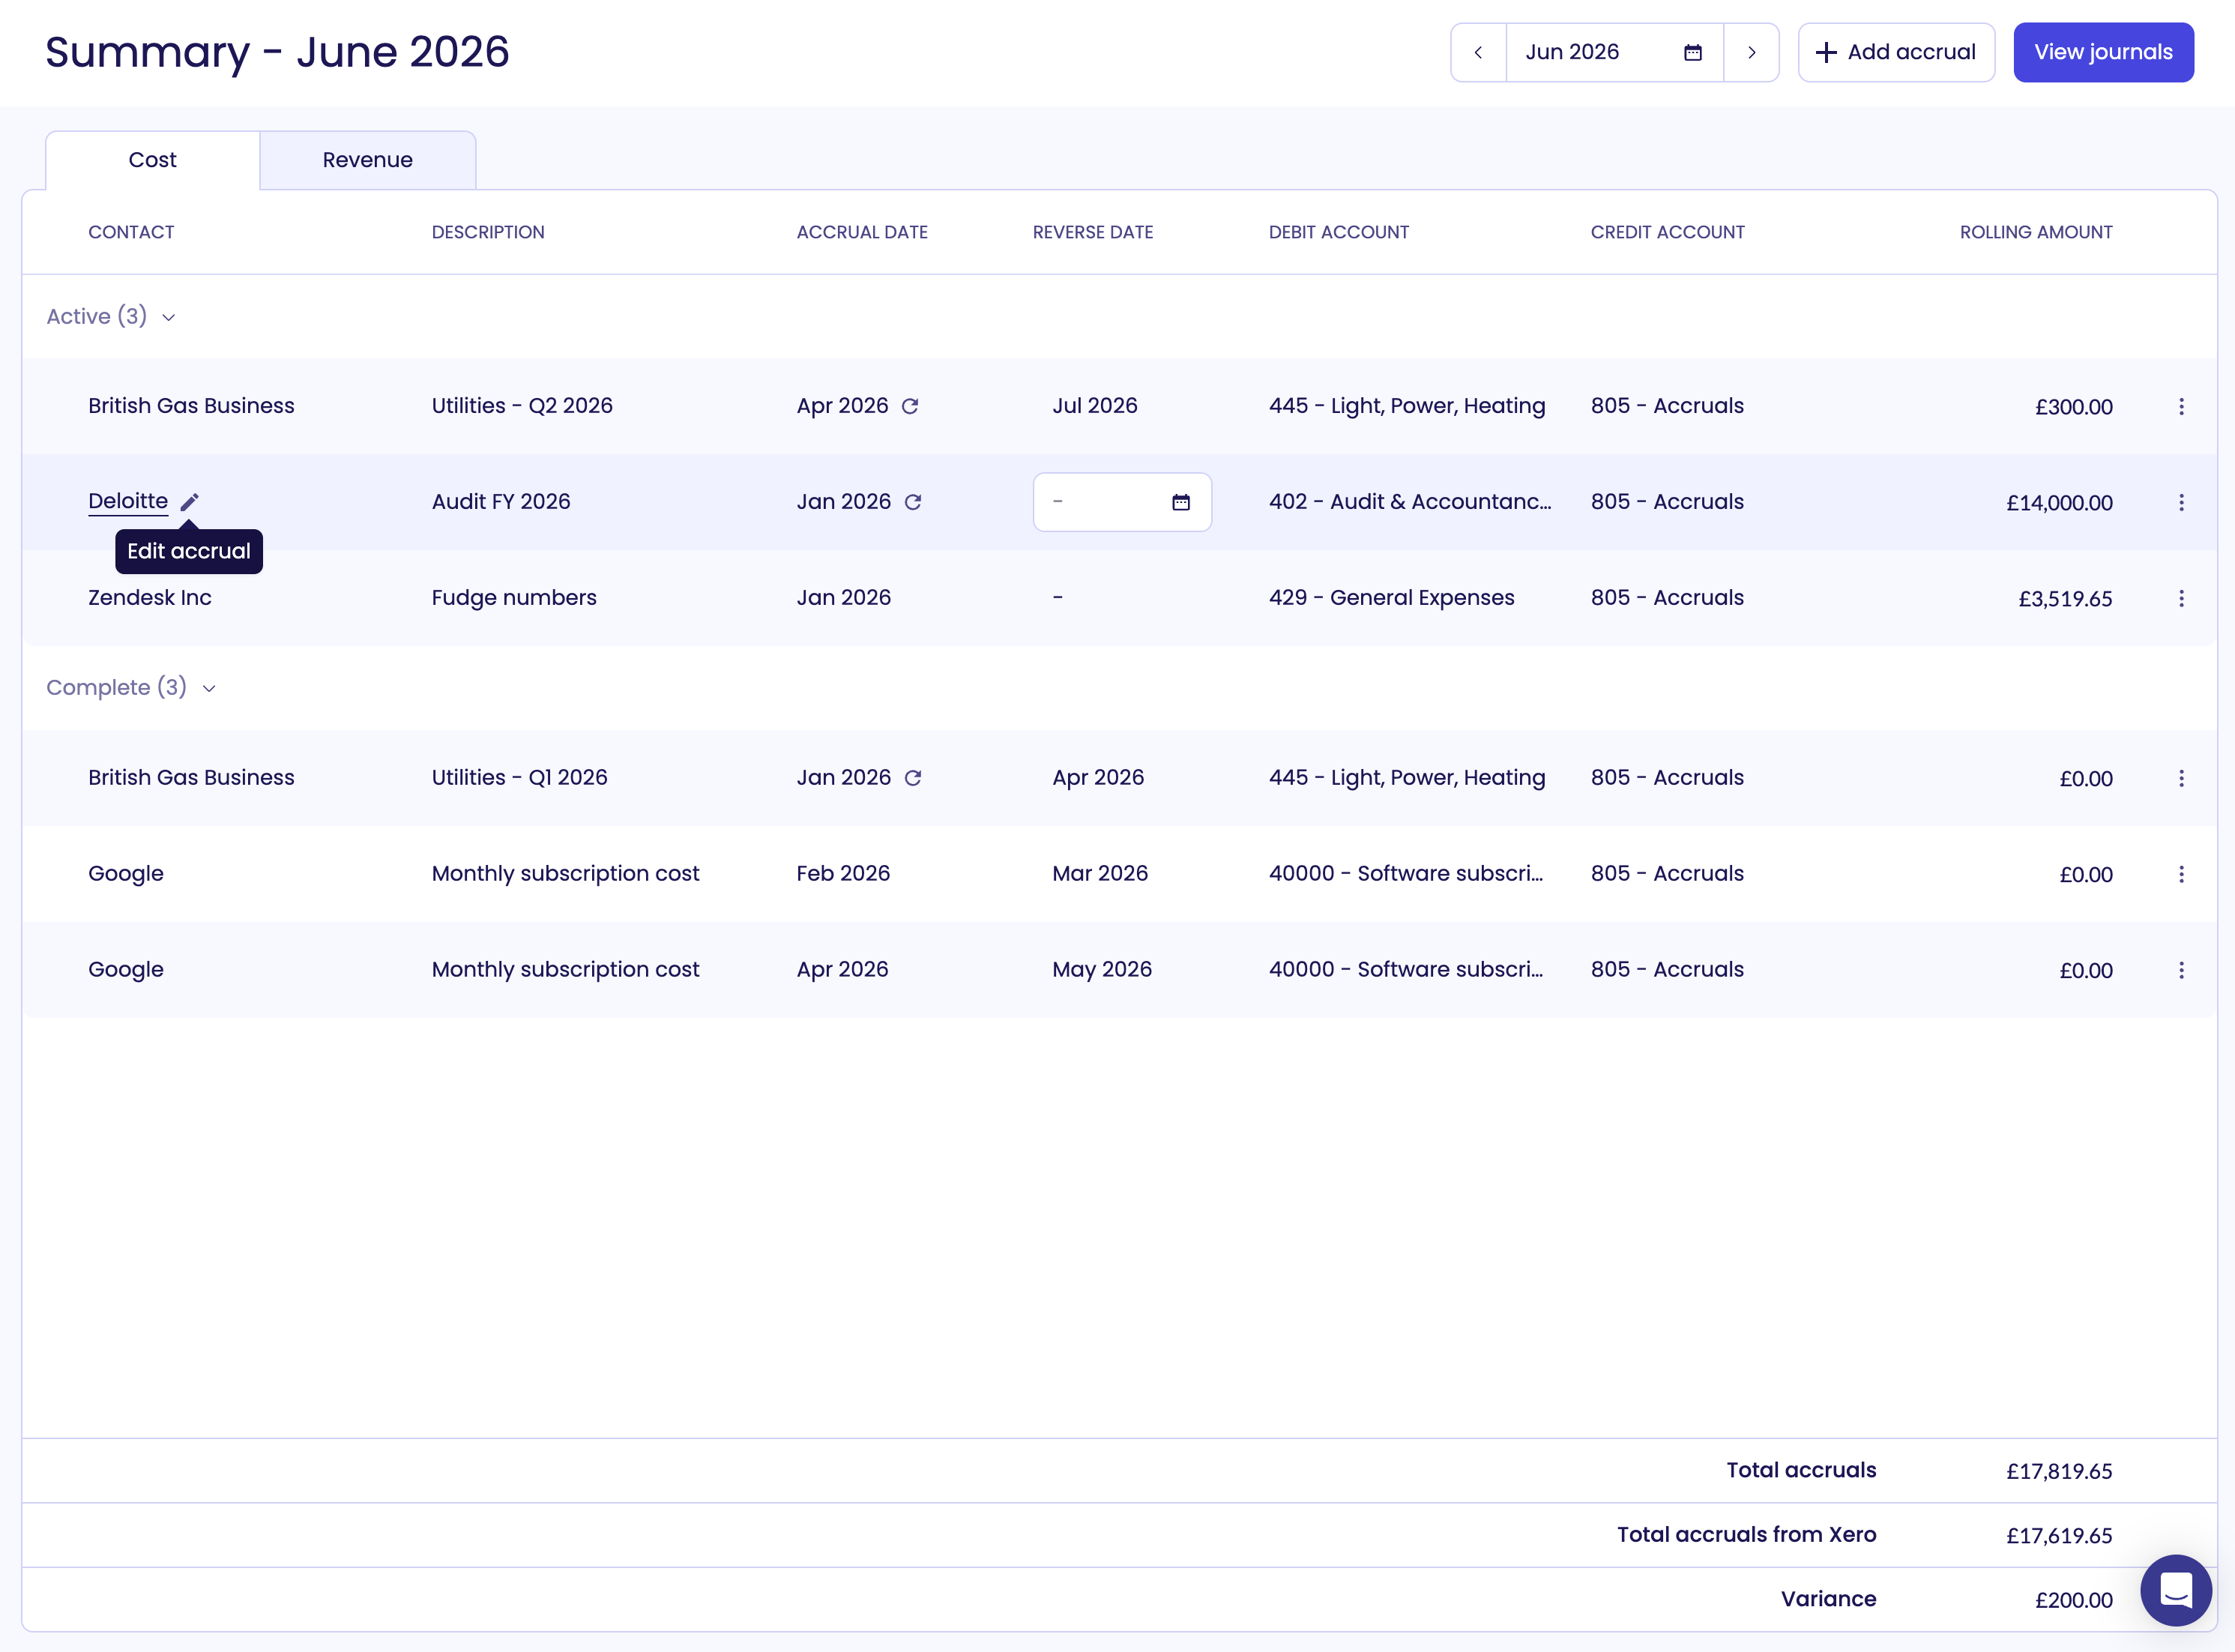
Task: Click the Summary - June 2026 heading
Action: pyautogui.click(x=277, y=52)
